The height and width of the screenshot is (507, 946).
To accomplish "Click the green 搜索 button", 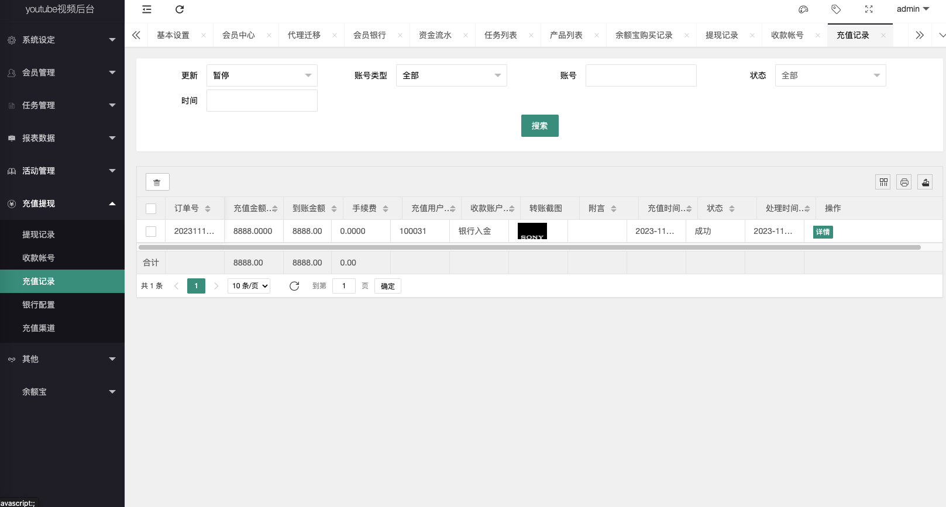I will pyautogui.click(x=540, y=126).
